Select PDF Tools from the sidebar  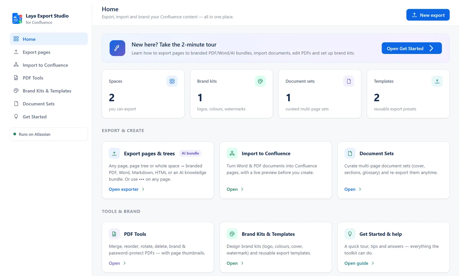[x=49, y=78]
